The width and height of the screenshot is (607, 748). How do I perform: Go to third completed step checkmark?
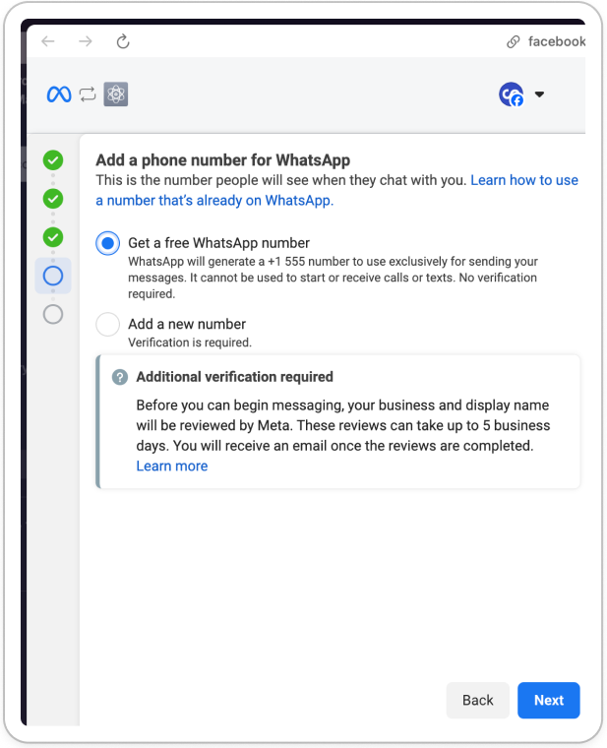[53, 237]
